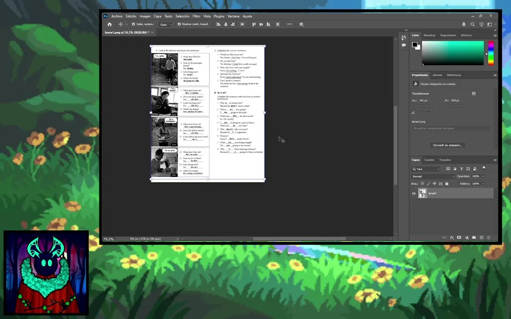Toggle layer filtering switch on/off

click(484, 168)
